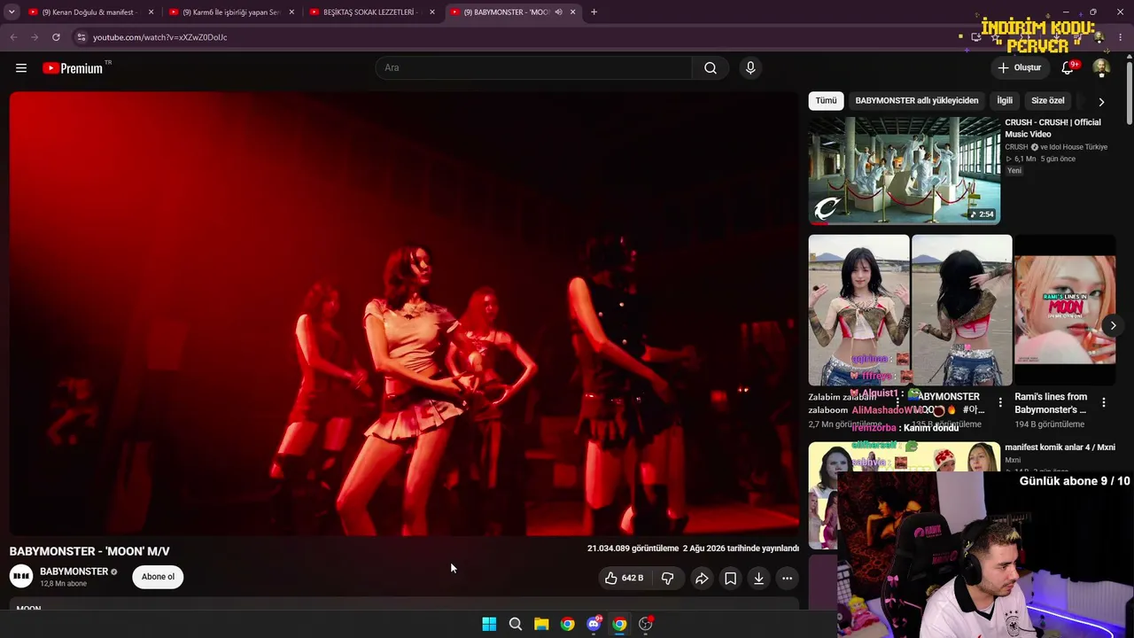Open the Rami's lines in MOON thumbnail
This screenshot has width=1134, height=638.
(1065, 310)
